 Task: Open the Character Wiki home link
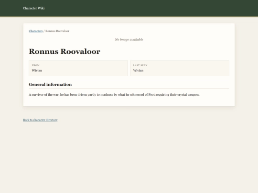coord(34,8)
